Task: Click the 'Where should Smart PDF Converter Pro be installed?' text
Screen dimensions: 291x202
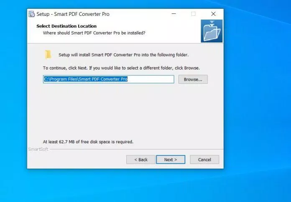Action: 94,33
